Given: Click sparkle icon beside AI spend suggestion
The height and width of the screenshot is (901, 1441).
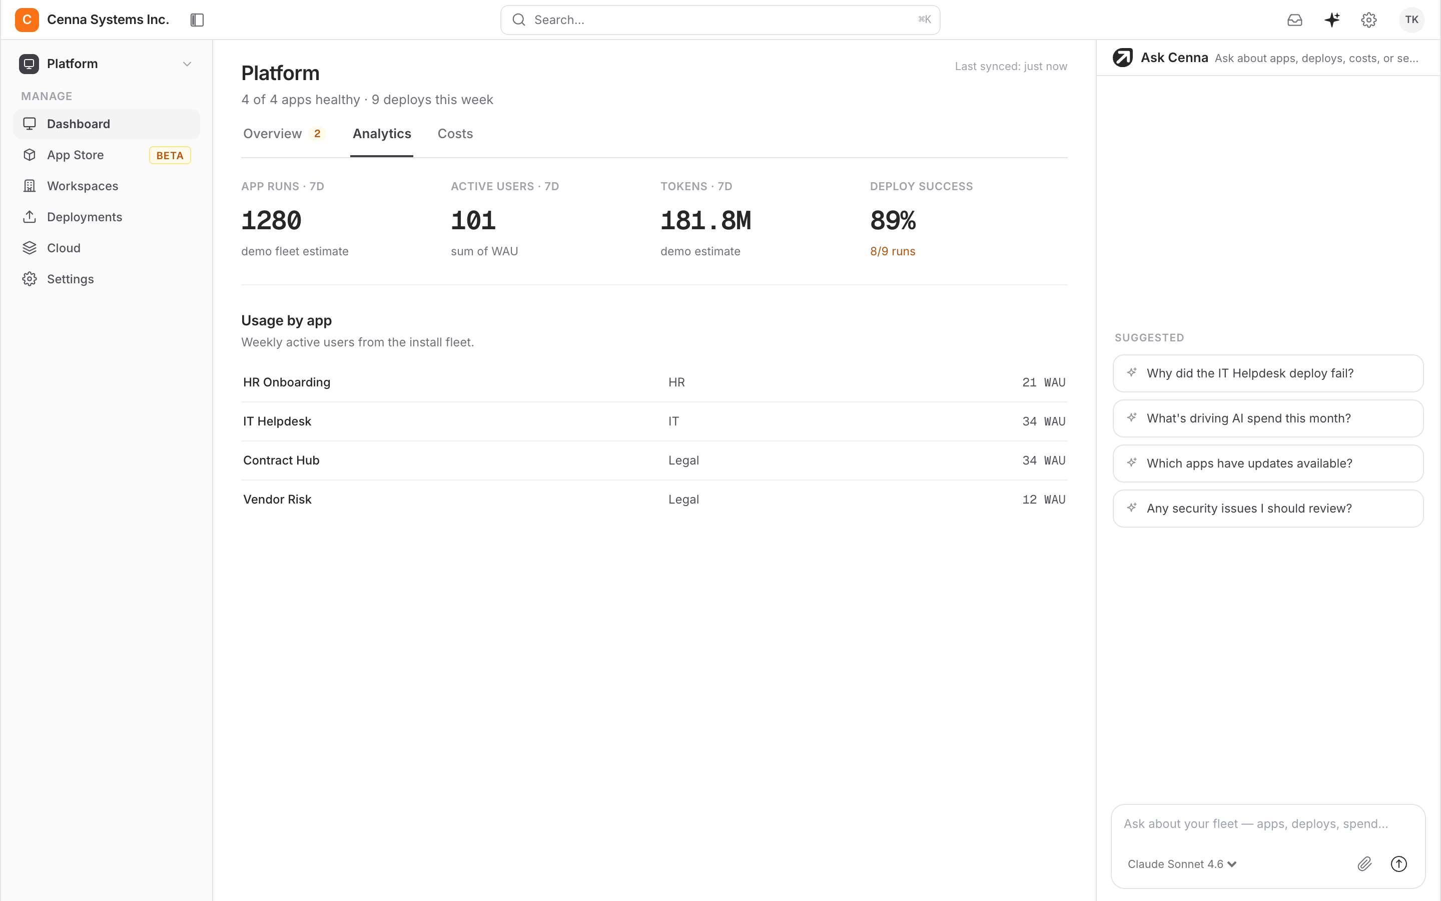Looking at the screenshot, I should tap(1132, 418).
